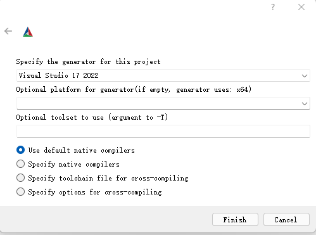
Task: Click the 'Use default native compilers' label text
Action: pyautogui.click(x=82, y=150)
